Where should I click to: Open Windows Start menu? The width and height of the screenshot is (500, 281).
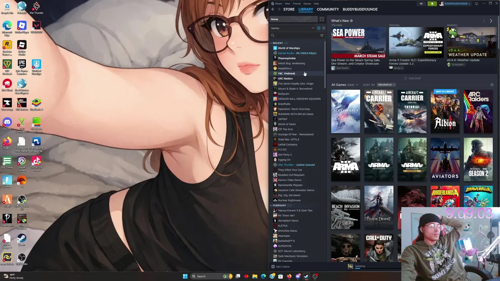185,276
